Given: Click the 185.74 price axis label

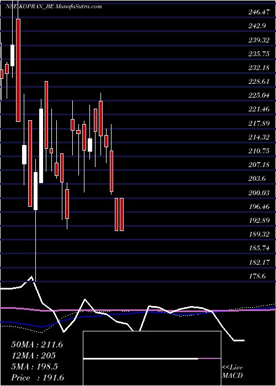Looking at the screenshot, I should 259,248.
